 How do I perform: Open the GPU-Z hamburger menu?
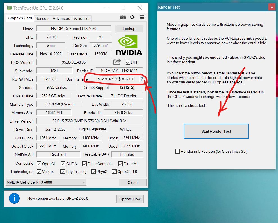click(x=142, y=17)
